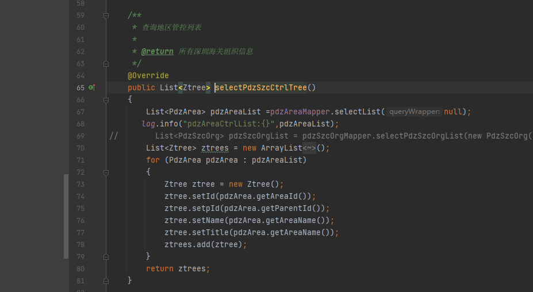Click the null argument on line 67

pyautogui.click(x=453, y=112)
